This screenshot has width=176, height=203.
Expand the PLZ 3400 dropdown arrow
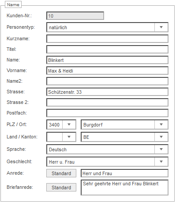coord(69,125)
